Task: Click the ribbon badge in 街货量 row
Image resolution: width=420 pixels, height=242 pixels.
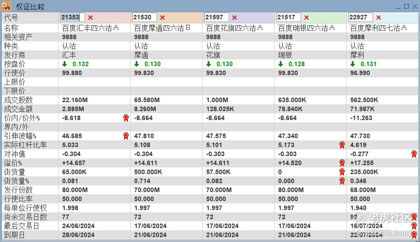Action: 342,172
